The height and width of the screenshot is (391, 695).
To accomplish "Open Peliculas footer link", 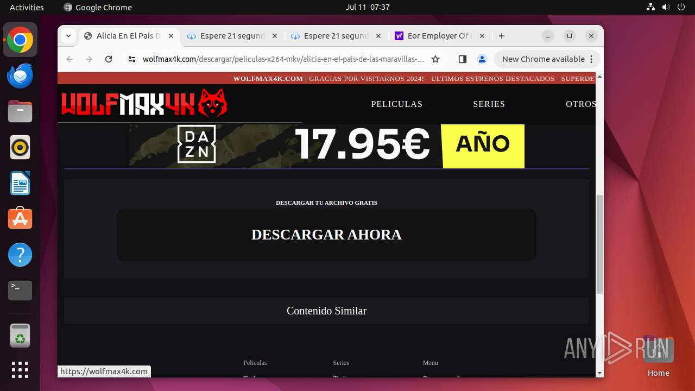I will click(x=255, y=363).
